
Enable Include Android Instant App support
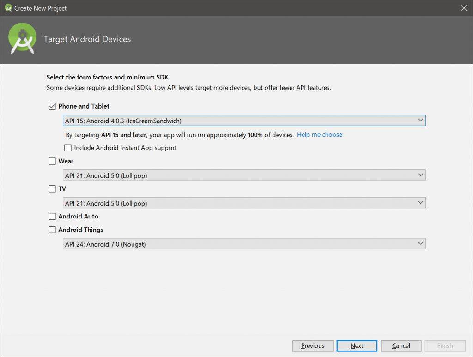point(68,148)
